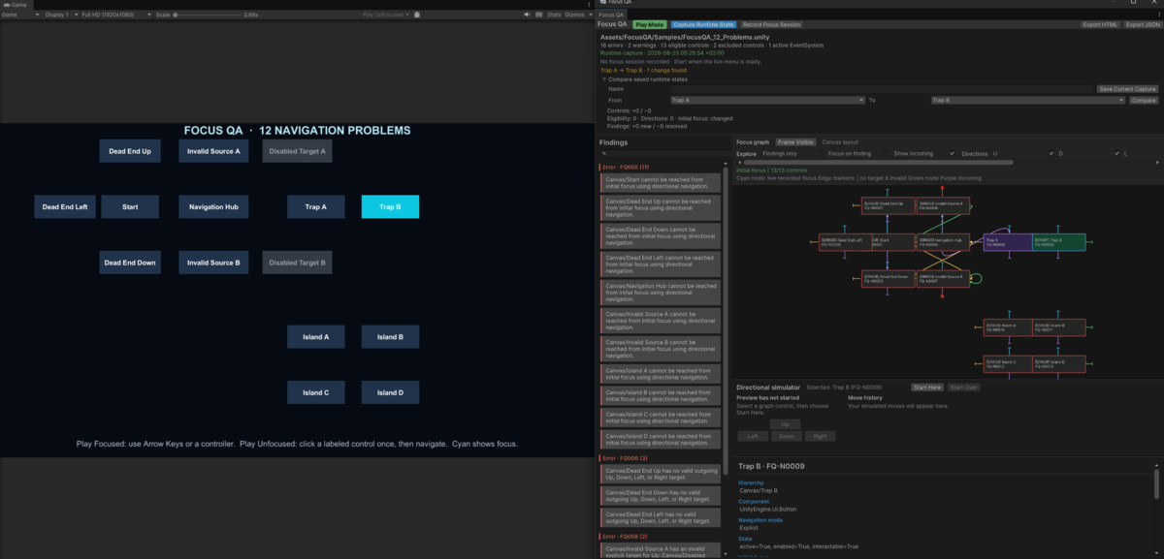This screenshot has height=559, width=1164.
Task: Toggle the U direction checkbox
Action: (1051, 153)
